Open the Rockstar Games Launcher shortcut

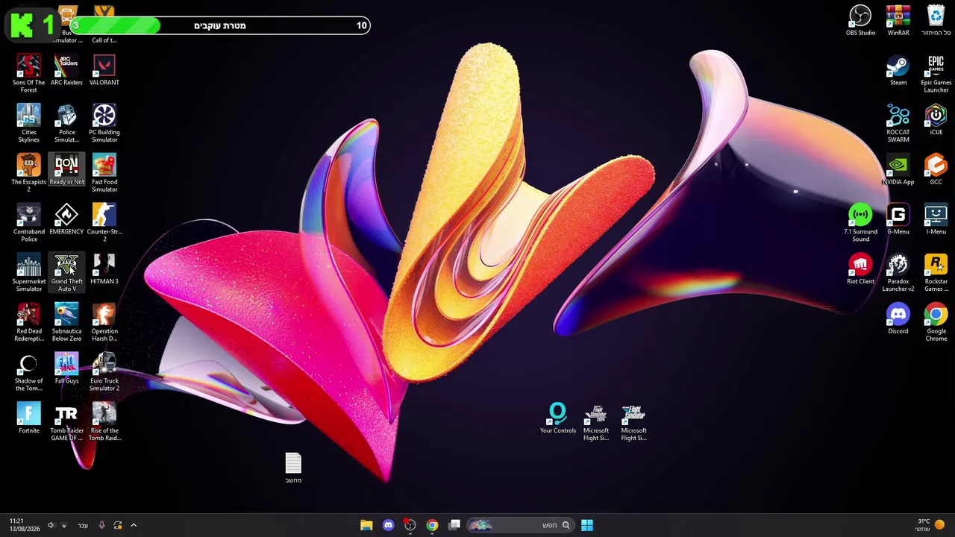point(936,272)
